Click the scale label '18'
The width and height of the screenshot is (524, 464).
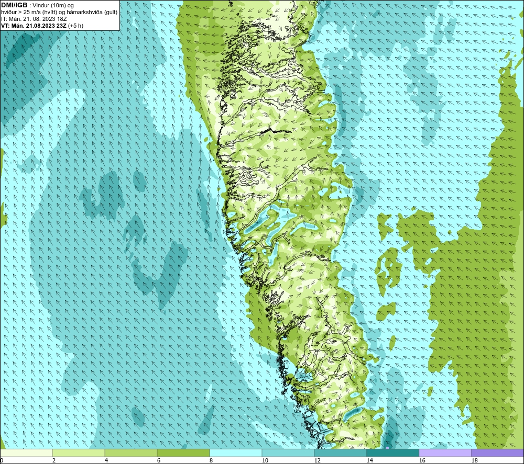pos(475,461)
